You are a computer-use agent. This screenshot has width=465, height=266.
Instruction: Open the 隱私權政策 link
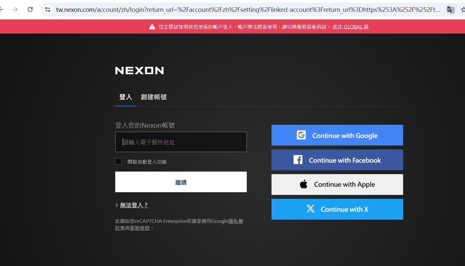[x=236, y=221]
